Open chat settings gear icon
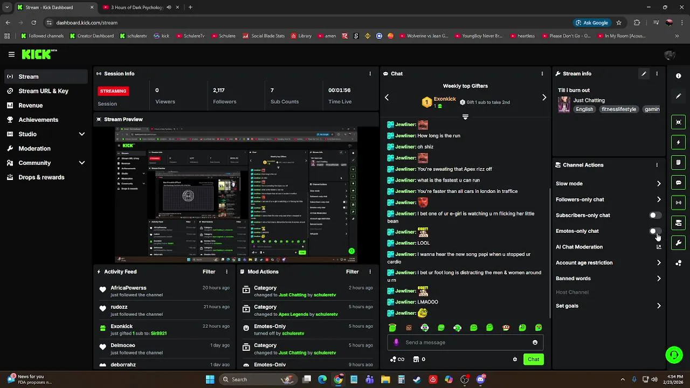 (x=515, y=359)
